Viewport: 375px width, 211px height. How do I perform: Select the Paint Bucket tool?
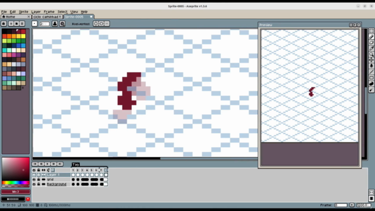tap(371, 66)
